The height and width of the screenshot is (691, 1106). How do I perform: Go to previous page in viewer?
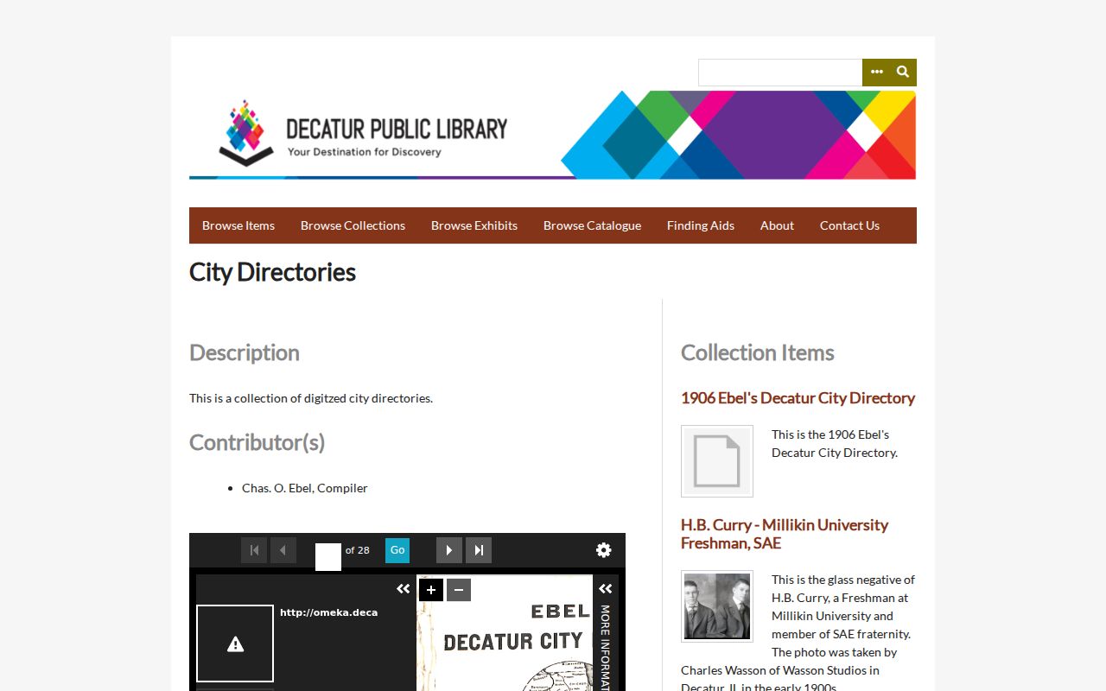click(283, 550)
